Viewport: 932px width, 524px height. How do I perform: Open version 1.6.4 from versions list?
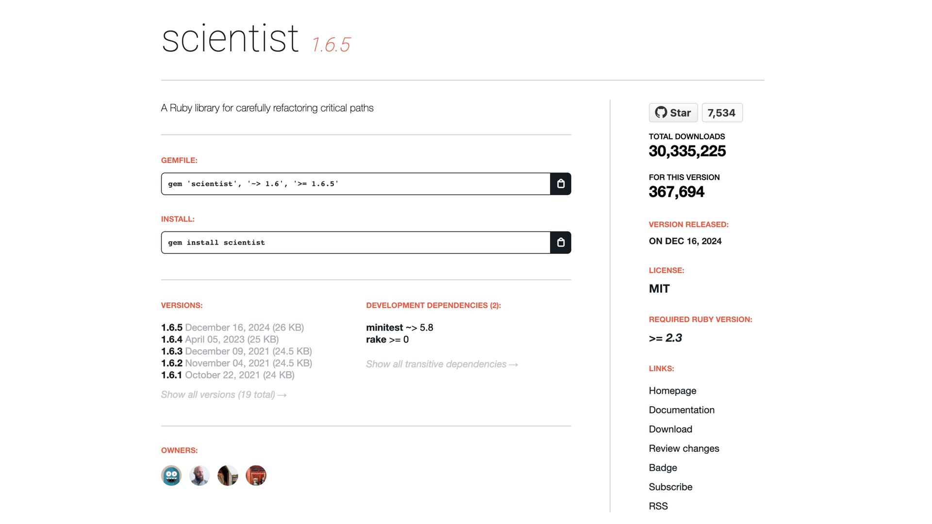click(x=172, y=340)
